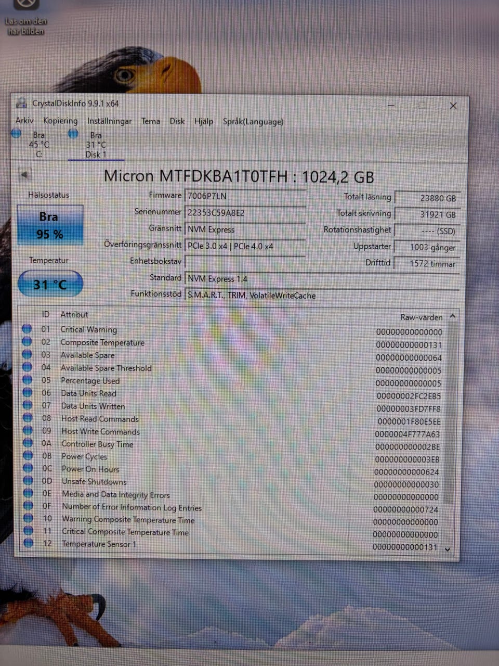Click status dot of Data Units Written
This screenshot has height=666, width=499.
tap(28, 405)
